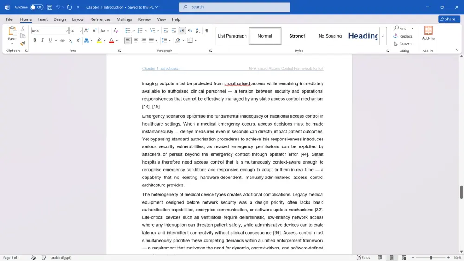Click the vertical scrollbar thumb

click(x=461, y=192)
